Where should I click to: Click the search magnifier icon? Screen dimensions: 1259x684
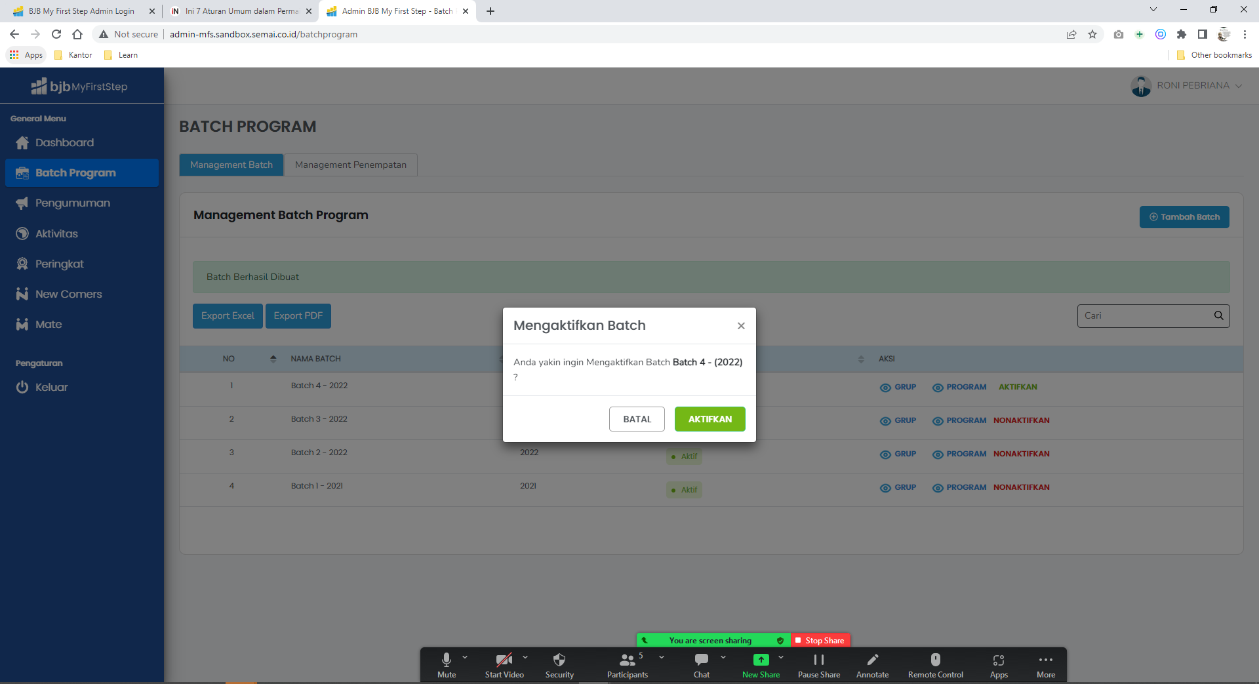coord(1219,315)
